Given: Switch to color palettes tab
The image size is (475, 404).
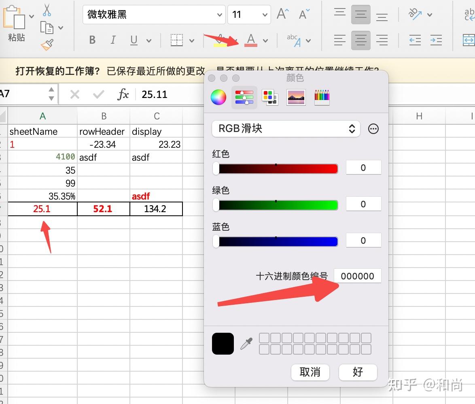Looking at the screenshot, I should click(270, 97).
